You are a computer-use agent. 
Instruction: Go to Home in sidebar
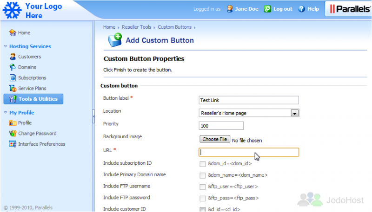pyautogui.click(x=24, y=32)
